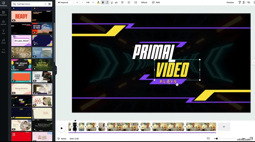This screenshot has width=255, height=142.
Task: Toggle uppercase aA formatting
Action: (x=116, y=3)
